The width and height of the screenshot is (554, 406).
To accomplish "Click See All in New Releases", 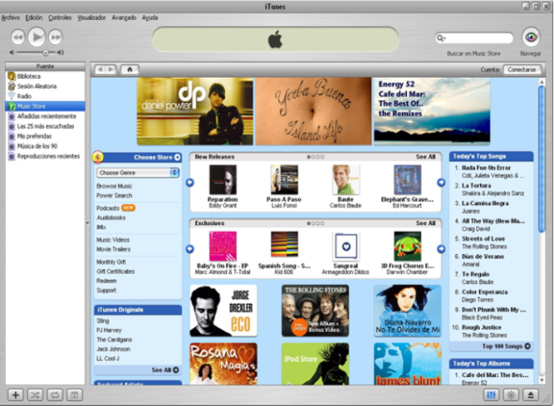I will point(426,157).
